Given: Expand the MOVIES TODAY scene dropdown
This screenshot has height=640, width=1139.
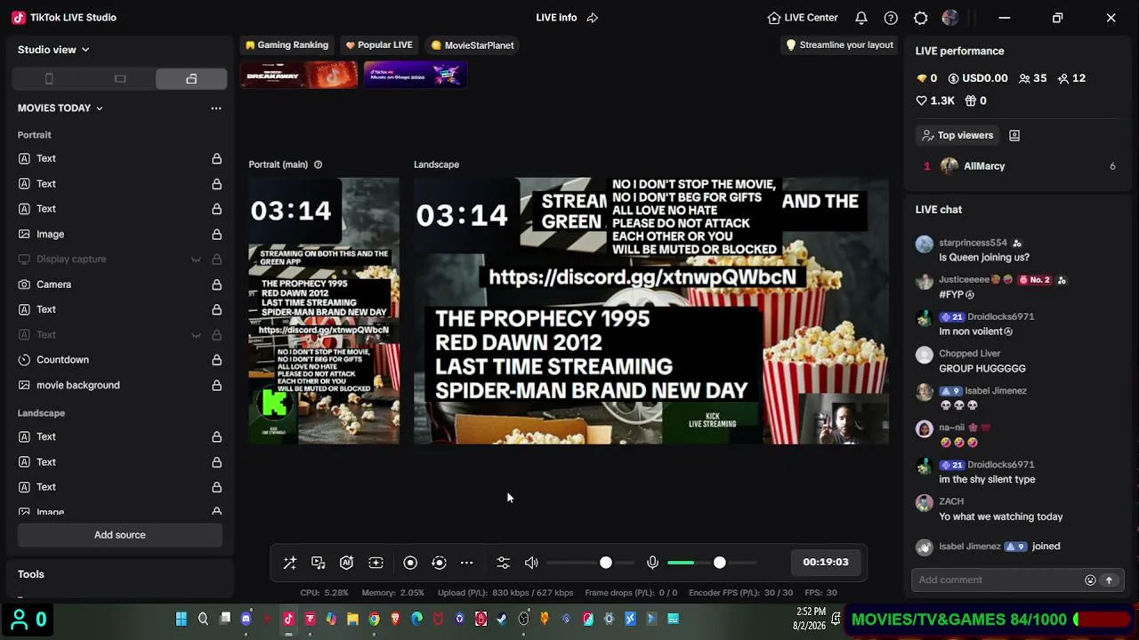Looking at the screenshot, I should 61,108.
